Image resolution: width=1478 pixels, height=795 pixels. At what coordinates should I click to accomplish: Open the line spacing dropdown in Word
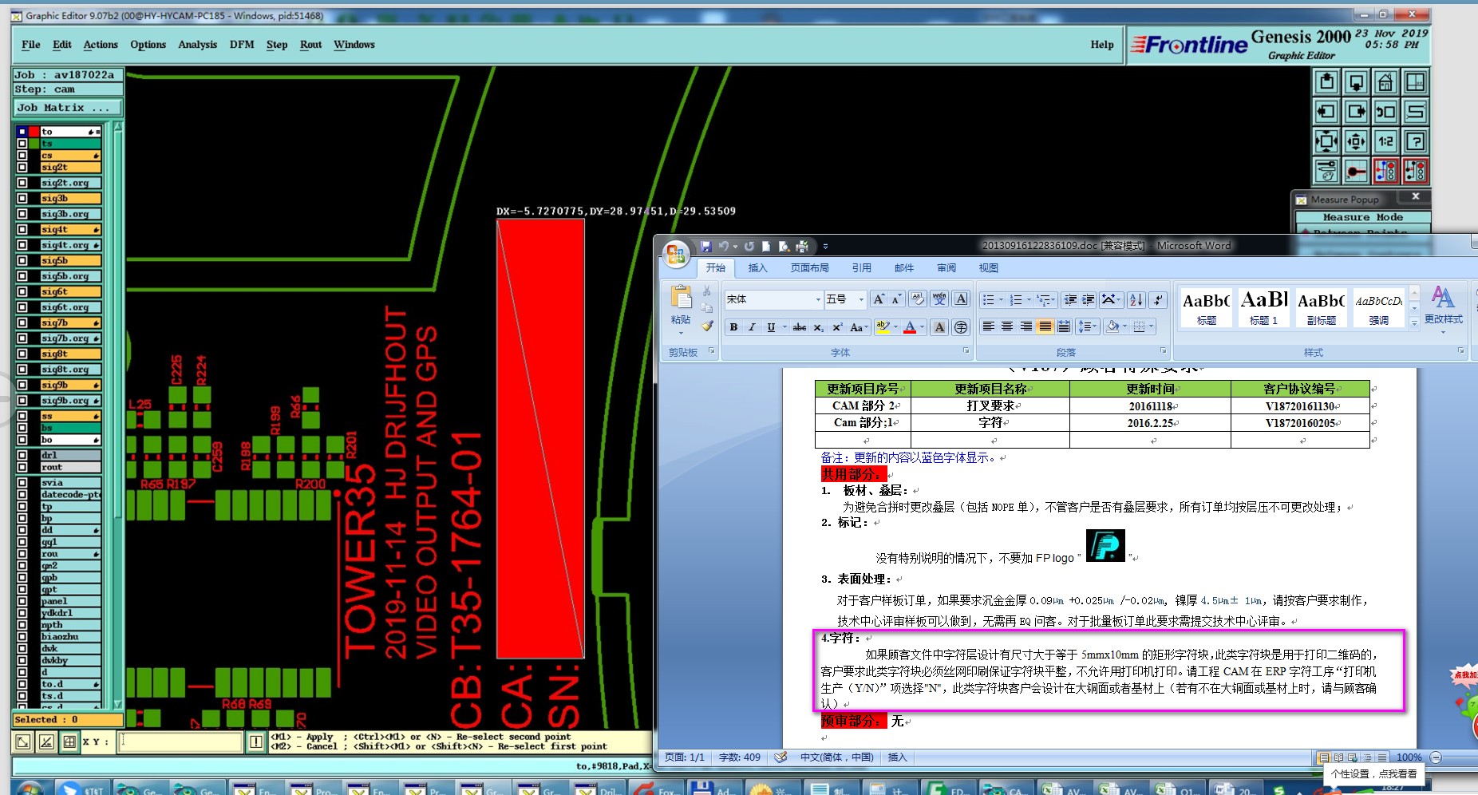(1086, 326)
